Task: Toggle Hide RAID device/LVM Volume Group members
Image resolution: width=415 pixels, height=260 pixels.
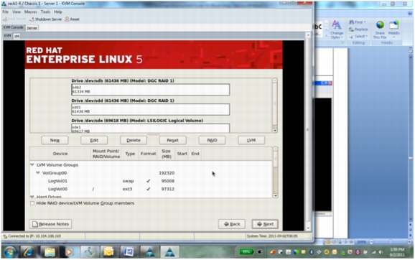Action: click(32, 203)
